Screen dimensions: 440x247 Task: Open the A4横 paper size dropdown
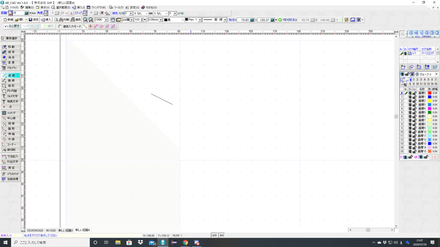click(x=131, y=20)
